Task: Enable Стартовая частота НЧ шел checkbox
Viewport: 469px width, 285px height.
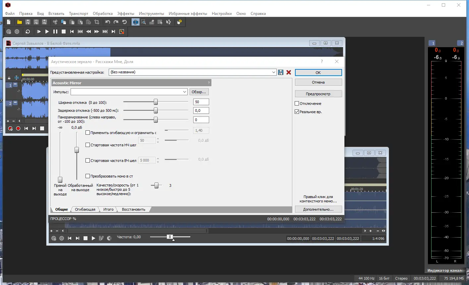Action: (x=88, y=145)
